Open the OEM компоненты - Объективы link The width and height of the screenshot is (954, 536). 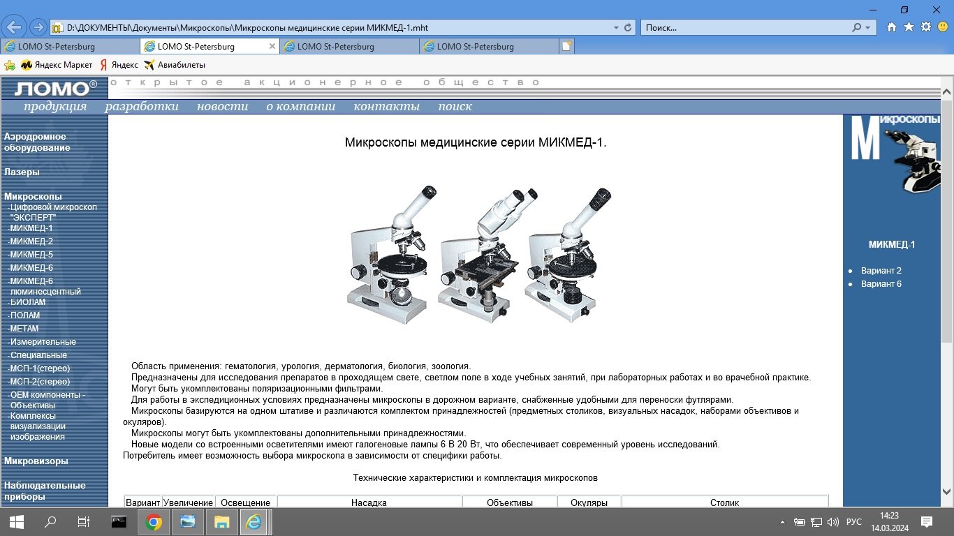[47, 400]
